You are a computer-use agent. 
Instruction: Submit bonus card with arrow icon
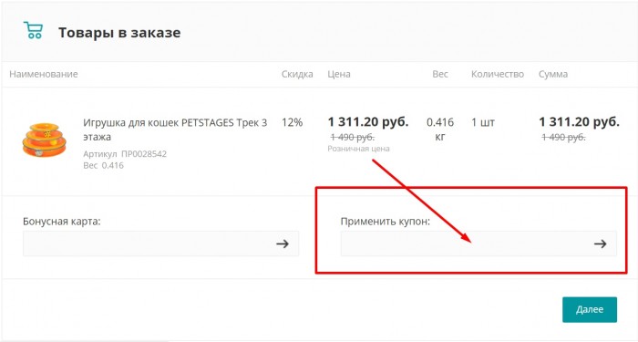pyautogui.click(x=283, y=244)
